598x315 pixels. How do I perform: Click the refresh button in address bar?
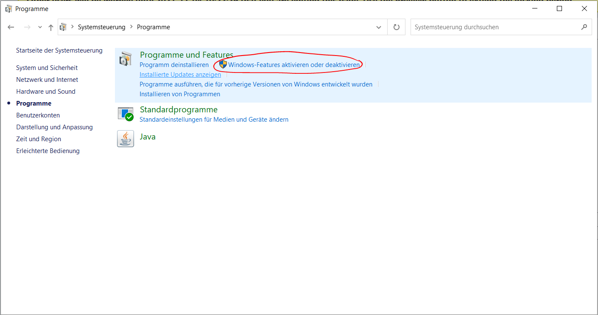click(x=397, y=27)
